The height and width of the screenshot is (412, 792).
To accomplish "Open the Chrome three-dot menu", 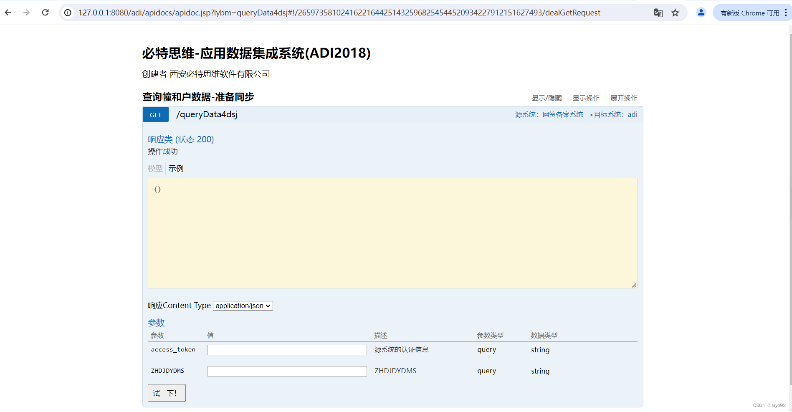I will coord(786,13).
